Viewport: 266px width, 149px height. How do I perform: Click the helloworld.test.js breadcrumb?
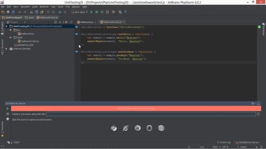click(47, 17)
